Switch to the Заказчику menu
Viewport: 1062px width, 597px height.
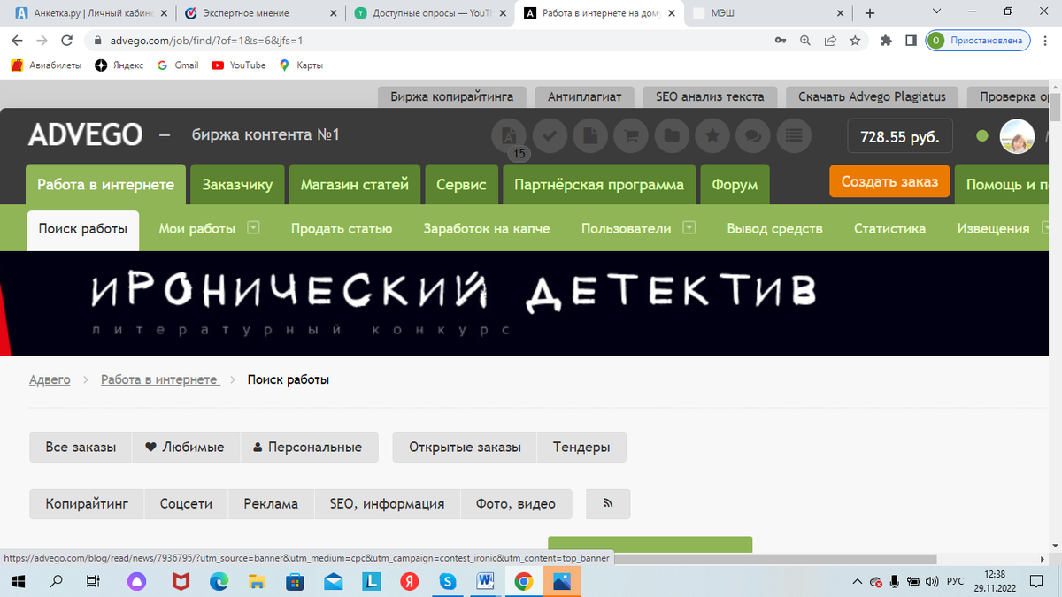(x=237, y=184)
